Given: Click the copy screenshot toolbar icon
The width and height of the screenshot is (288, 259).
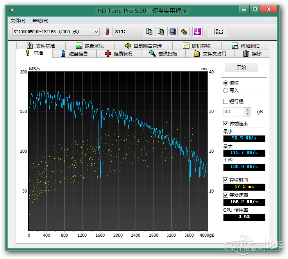Looking at the screenshot, I should (161, 32).
